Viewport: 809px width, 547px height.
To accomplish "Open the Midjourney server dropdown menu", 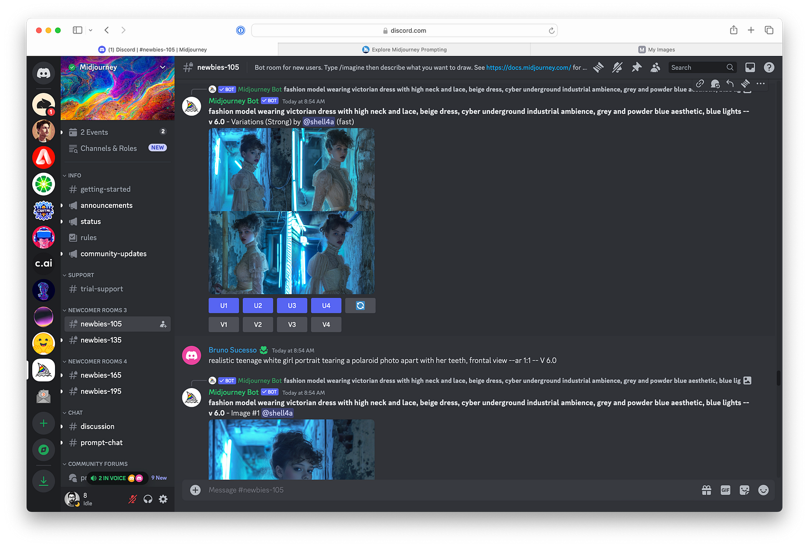I will click(163, 67).
